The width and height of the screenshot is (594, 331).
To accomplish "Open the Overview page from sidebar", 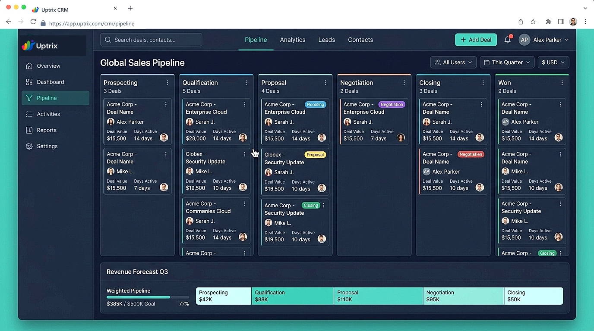I will click(55, 66).
